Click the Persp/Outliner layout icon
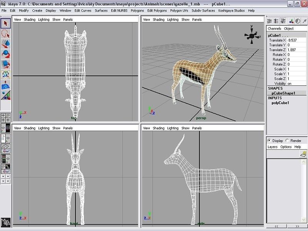Viewport: 308px width, 231px height. click(x=5, y=139)
